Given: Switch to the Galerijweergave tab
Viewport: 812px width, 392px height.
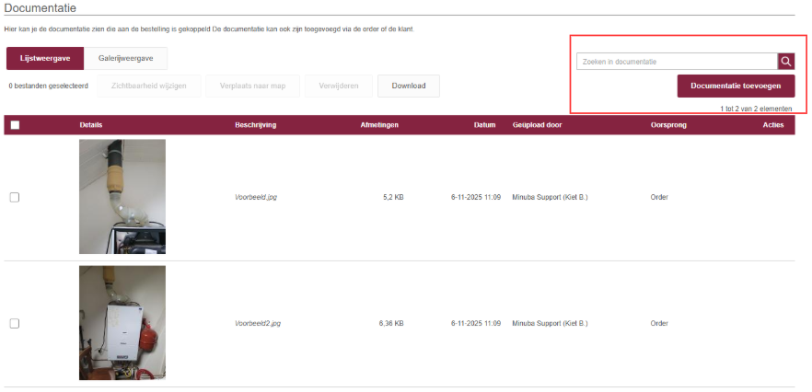Looking at the screenshot, I should coord(126,59).
